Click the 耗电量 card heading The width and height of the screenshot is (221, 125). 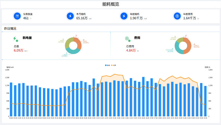(x=27, y=38)
